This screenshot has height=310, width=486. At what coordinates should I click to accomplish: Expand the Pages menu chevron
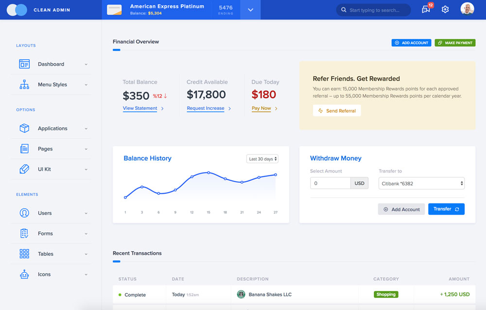tap(86, 149)
